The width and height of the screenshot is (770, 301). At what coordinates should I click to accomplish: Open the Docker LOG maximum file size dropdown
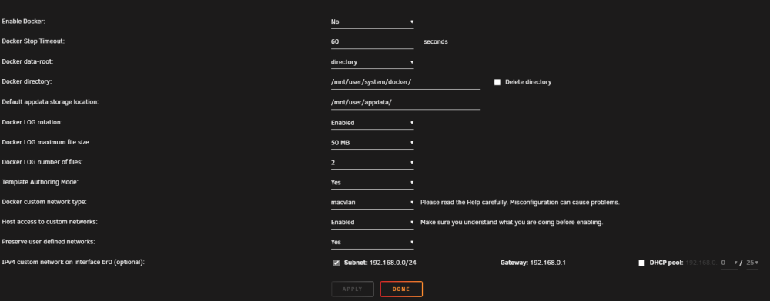372,143
